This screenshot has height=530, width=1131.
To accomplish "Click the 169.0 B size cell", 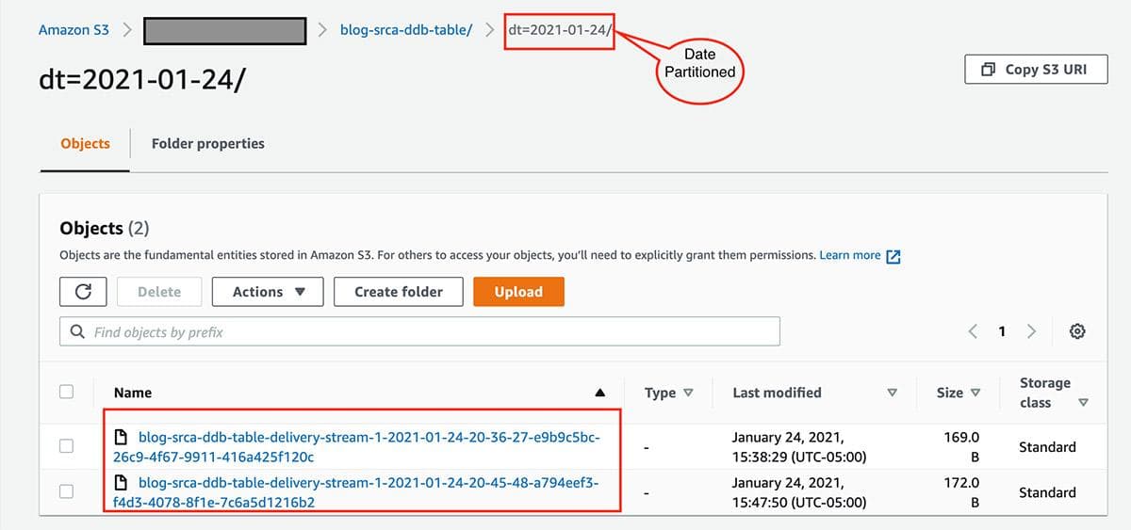I will (x=961, y=447).
